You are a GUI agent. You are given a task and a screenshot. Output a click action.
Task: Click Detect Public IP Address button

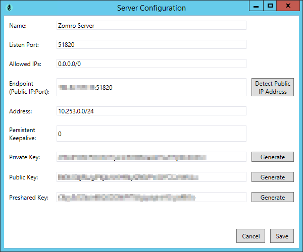coord(273,87)
